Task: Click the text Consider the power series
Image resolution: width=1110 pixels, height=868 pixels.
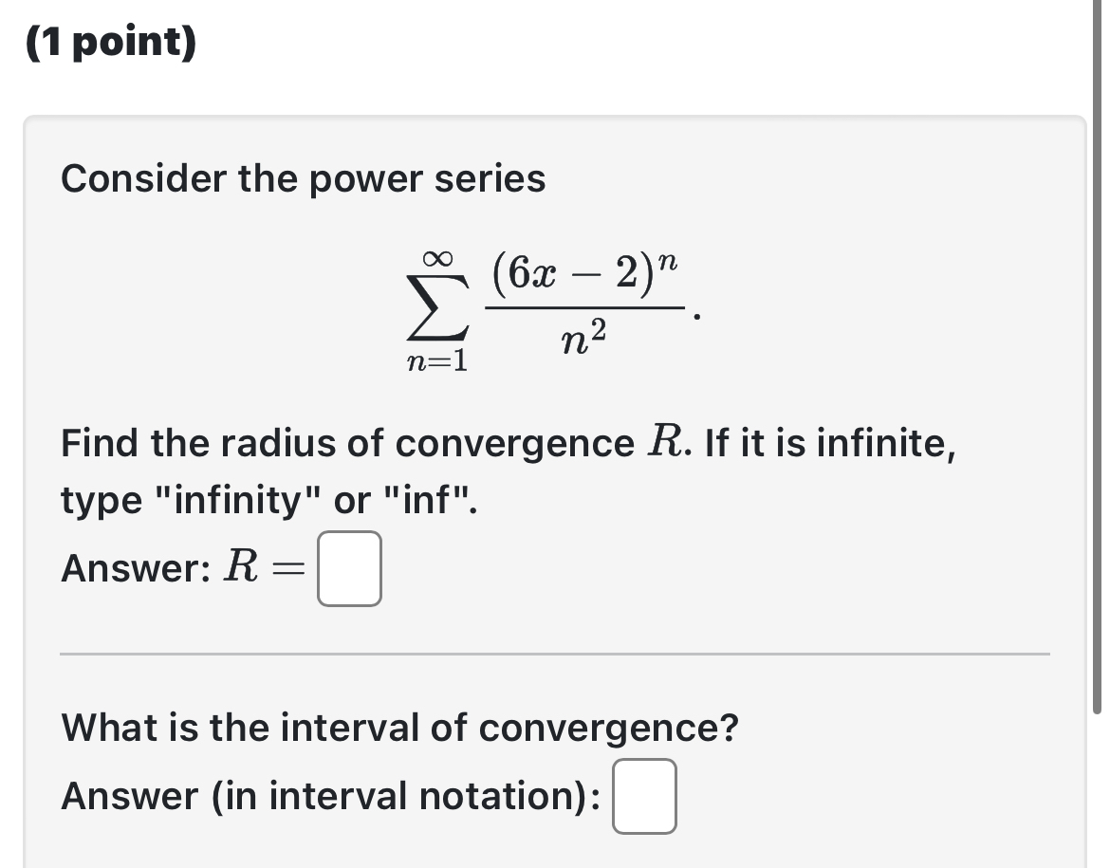Action: point(303,178)
